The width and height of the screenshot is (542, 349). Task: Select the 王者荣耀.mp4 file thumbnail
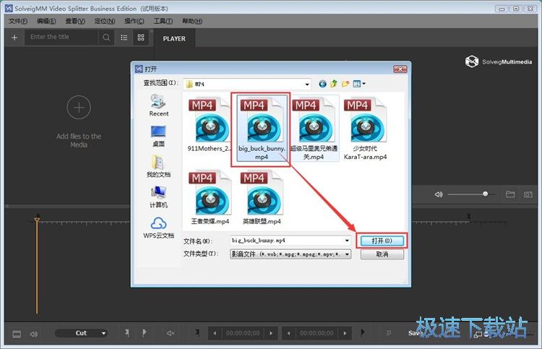tap(210, 197)
